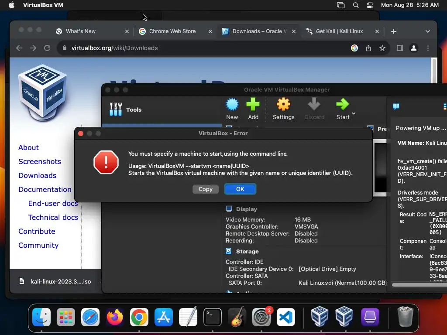
Task: Click the '16 MB' video memory value
Action: click(x=303, y=220)
